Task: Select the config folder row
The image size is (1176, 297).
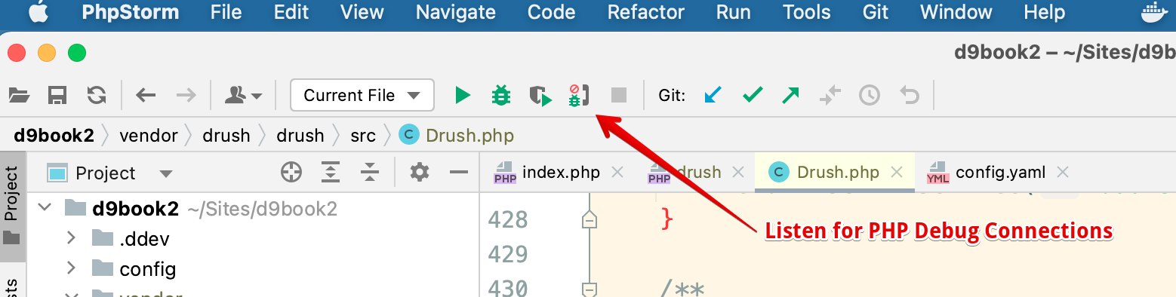Action: (253, 268)
